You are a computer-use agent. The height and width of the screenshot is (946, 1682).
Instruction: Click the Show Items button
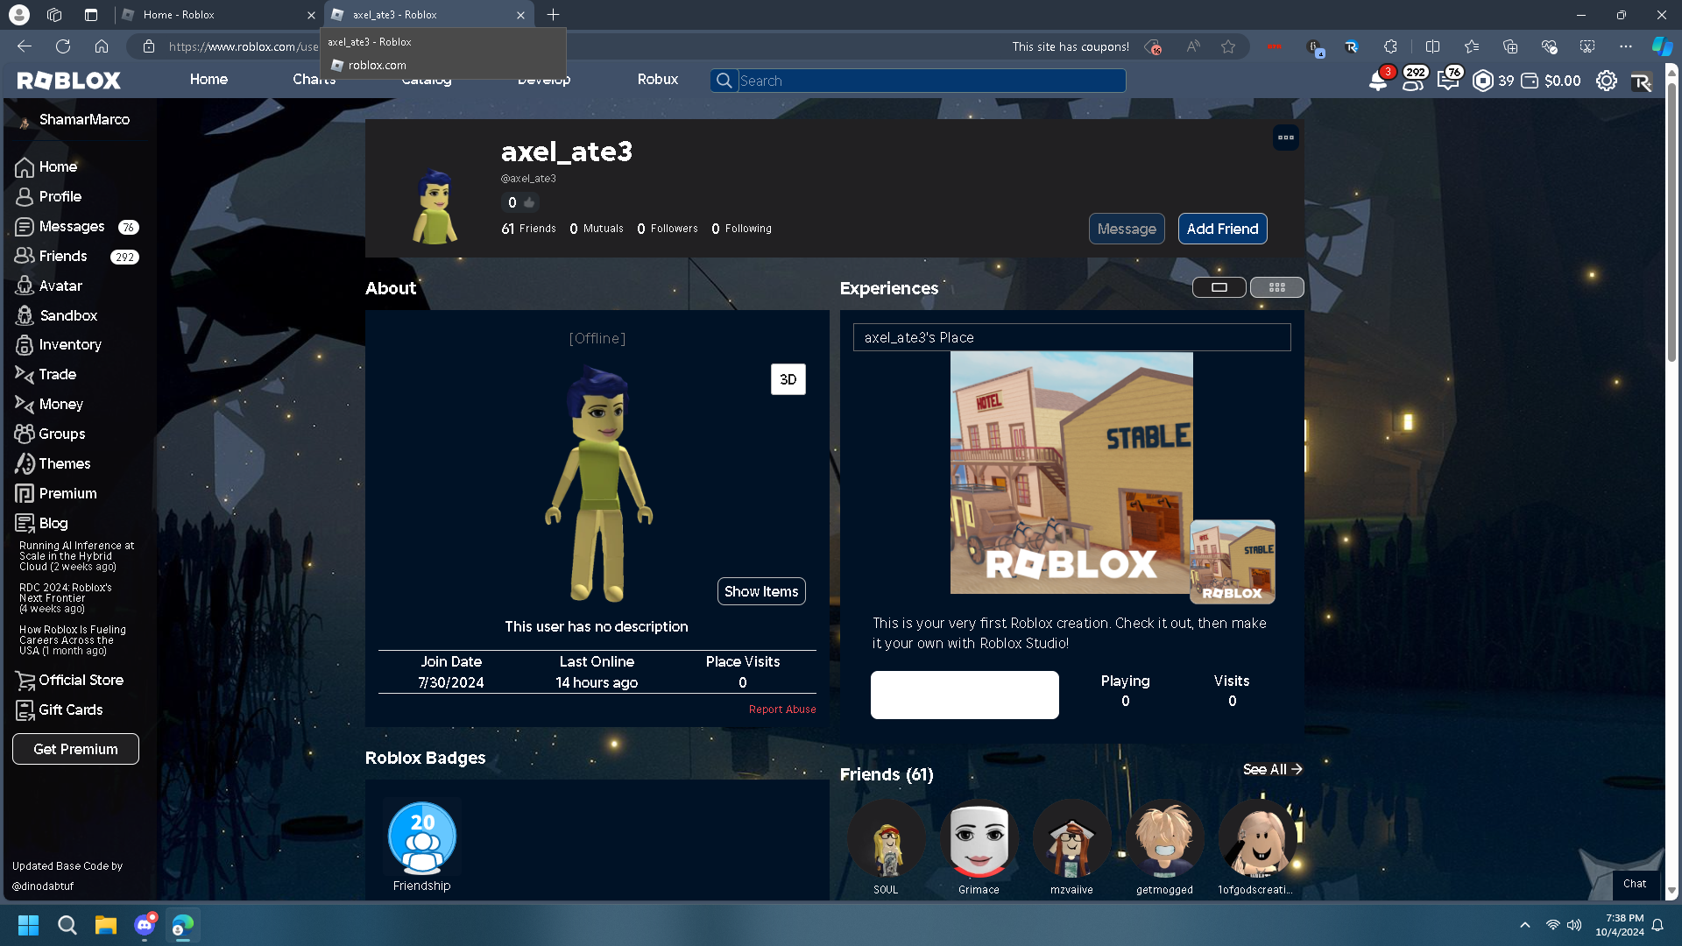(761, 592)
